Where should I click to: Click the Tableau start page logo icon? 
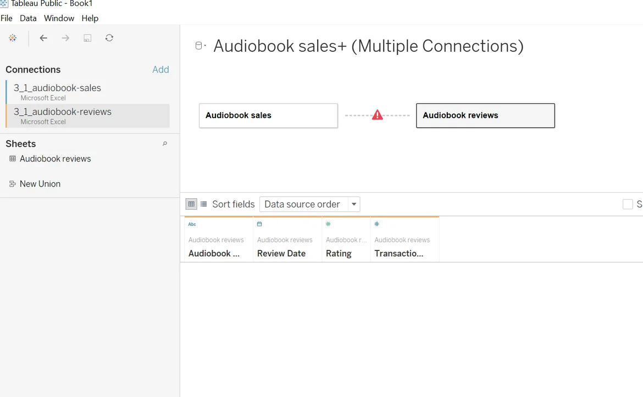[13, 38]
